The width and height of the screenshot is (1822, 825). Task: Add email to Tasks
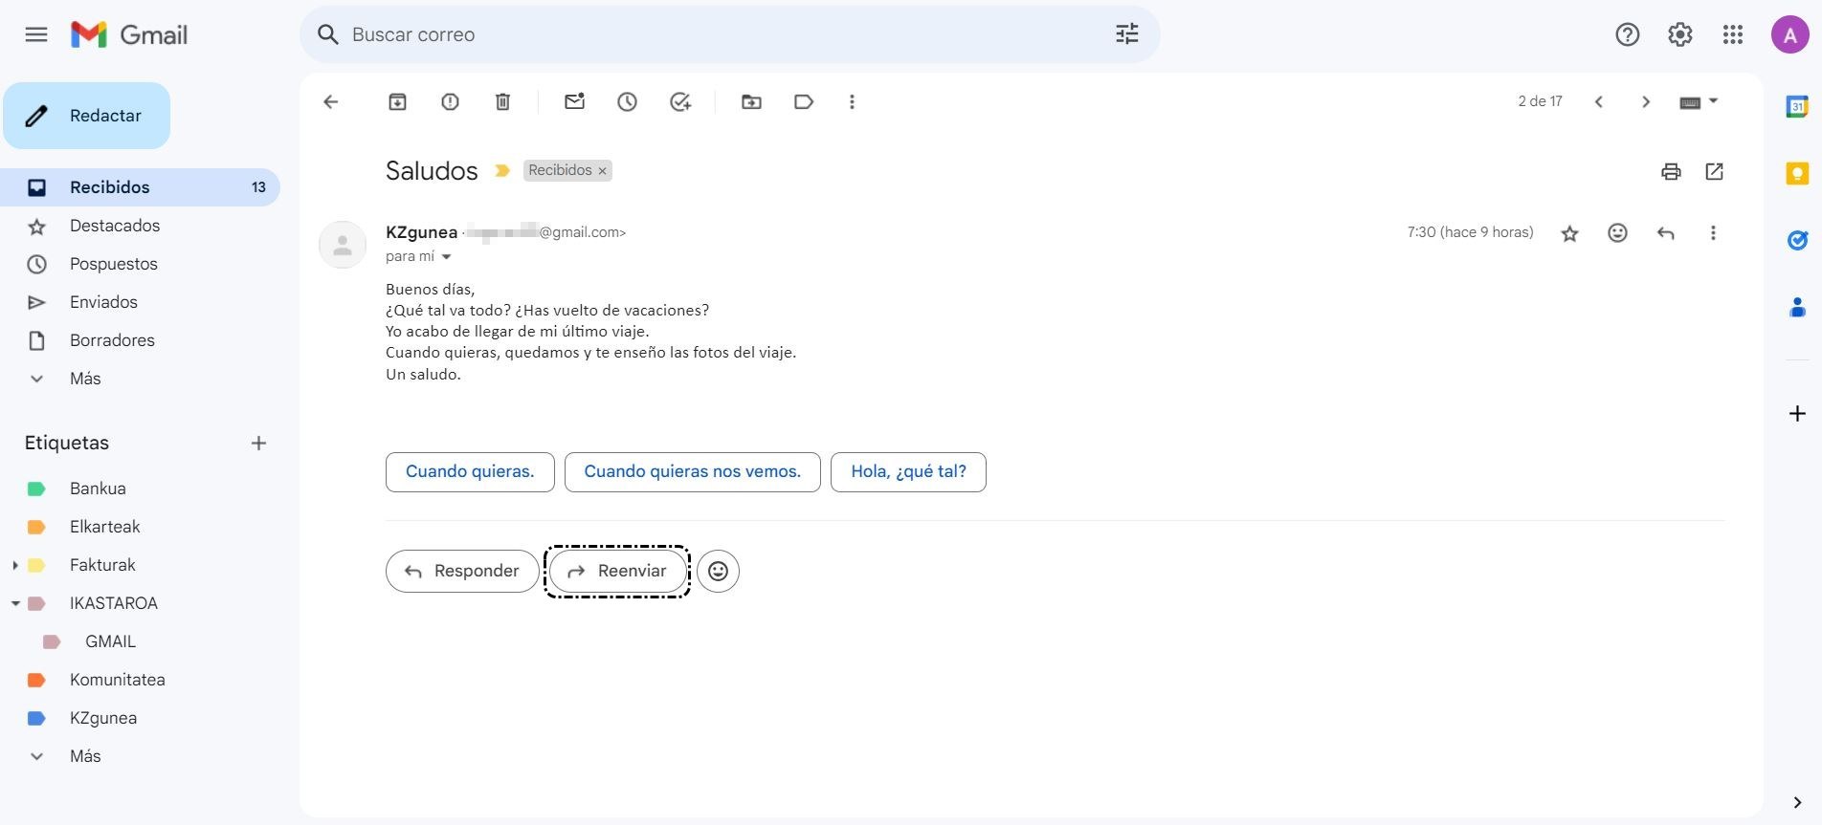pos(680,101)
